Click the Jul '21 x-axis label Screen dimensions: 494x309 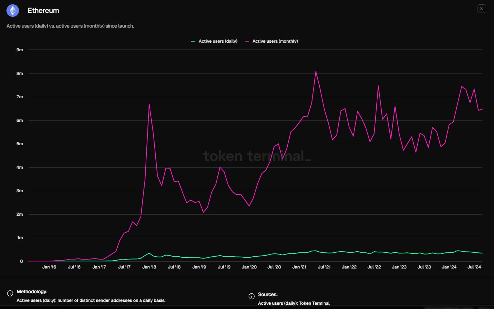coord(324,267)
